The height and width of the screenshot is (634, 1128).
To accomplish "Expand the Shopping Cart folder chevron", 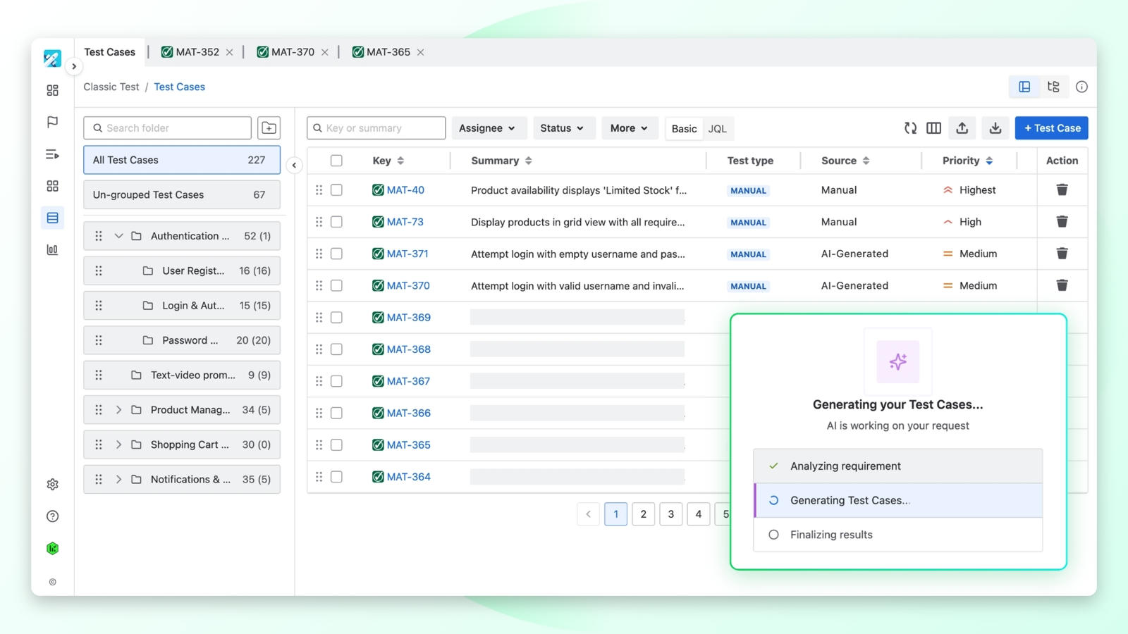I will (118, 445).
